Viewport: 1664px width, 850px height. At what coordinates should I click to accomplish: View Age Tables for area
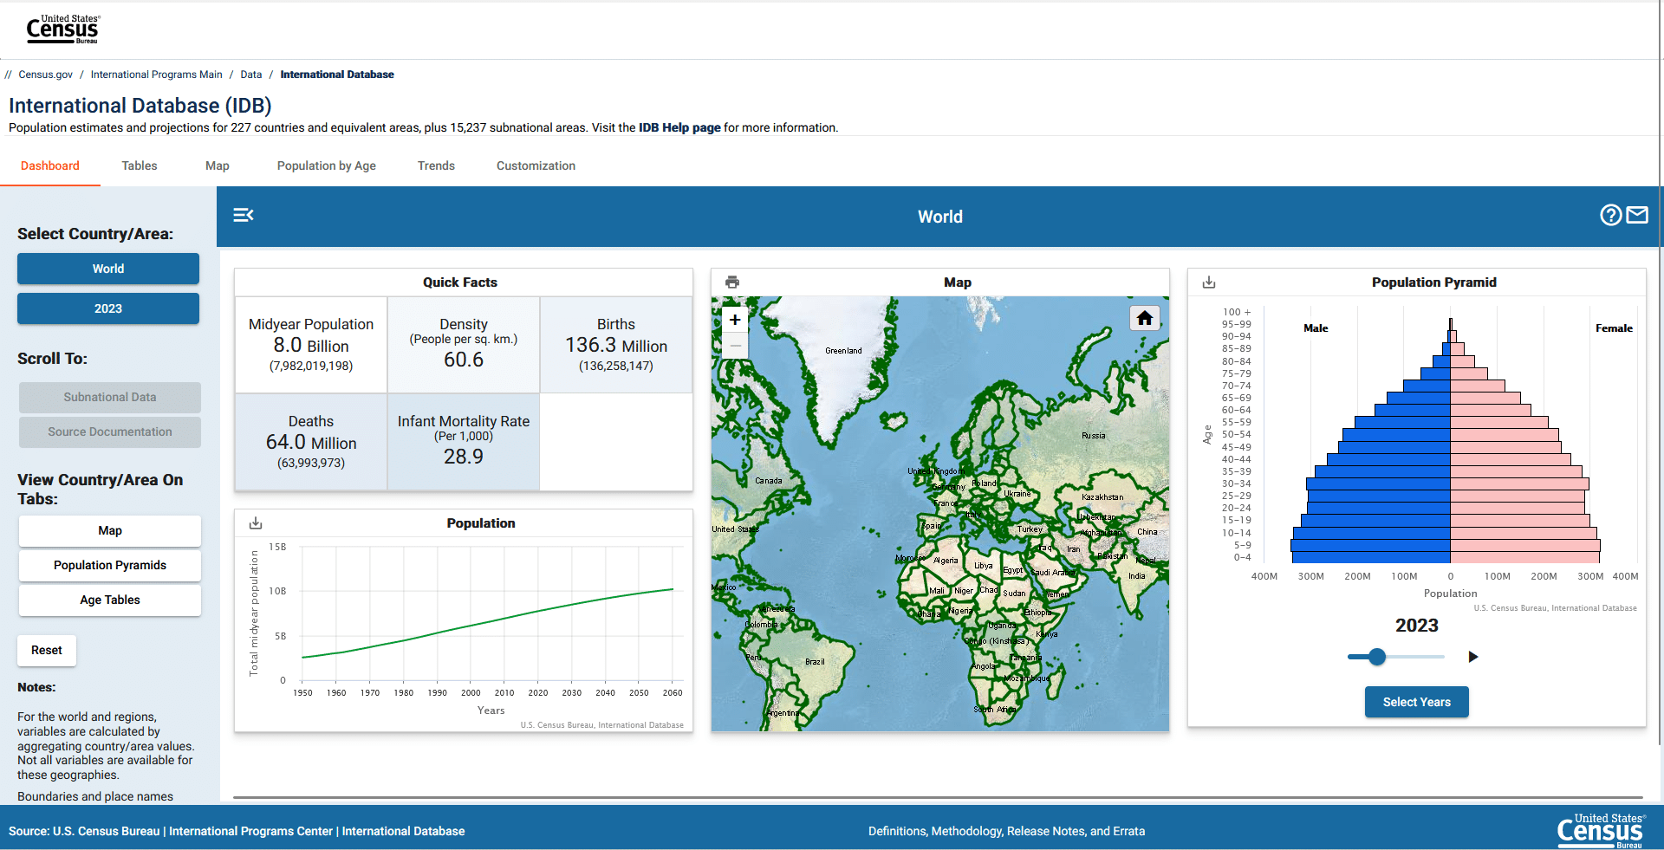tap(110, 600)
